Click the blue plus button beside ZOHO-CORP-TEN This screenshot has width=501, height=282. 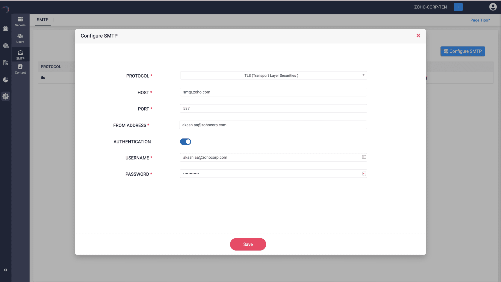click(x=458, y=7)
